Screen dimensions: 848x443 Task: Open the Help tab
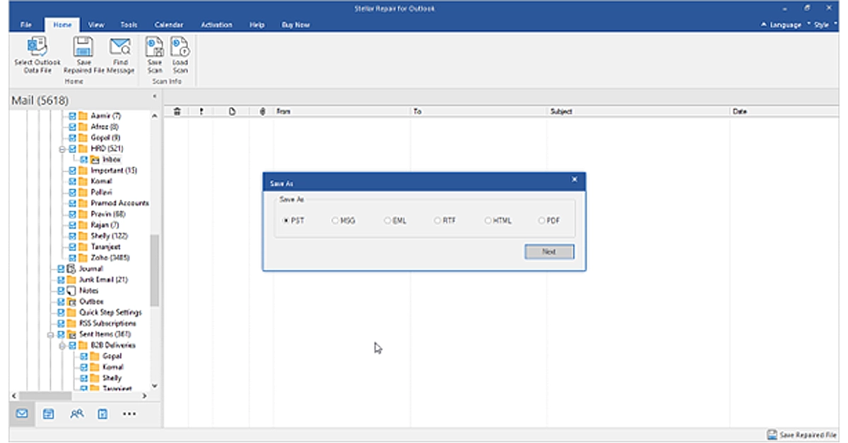(257, 25)
